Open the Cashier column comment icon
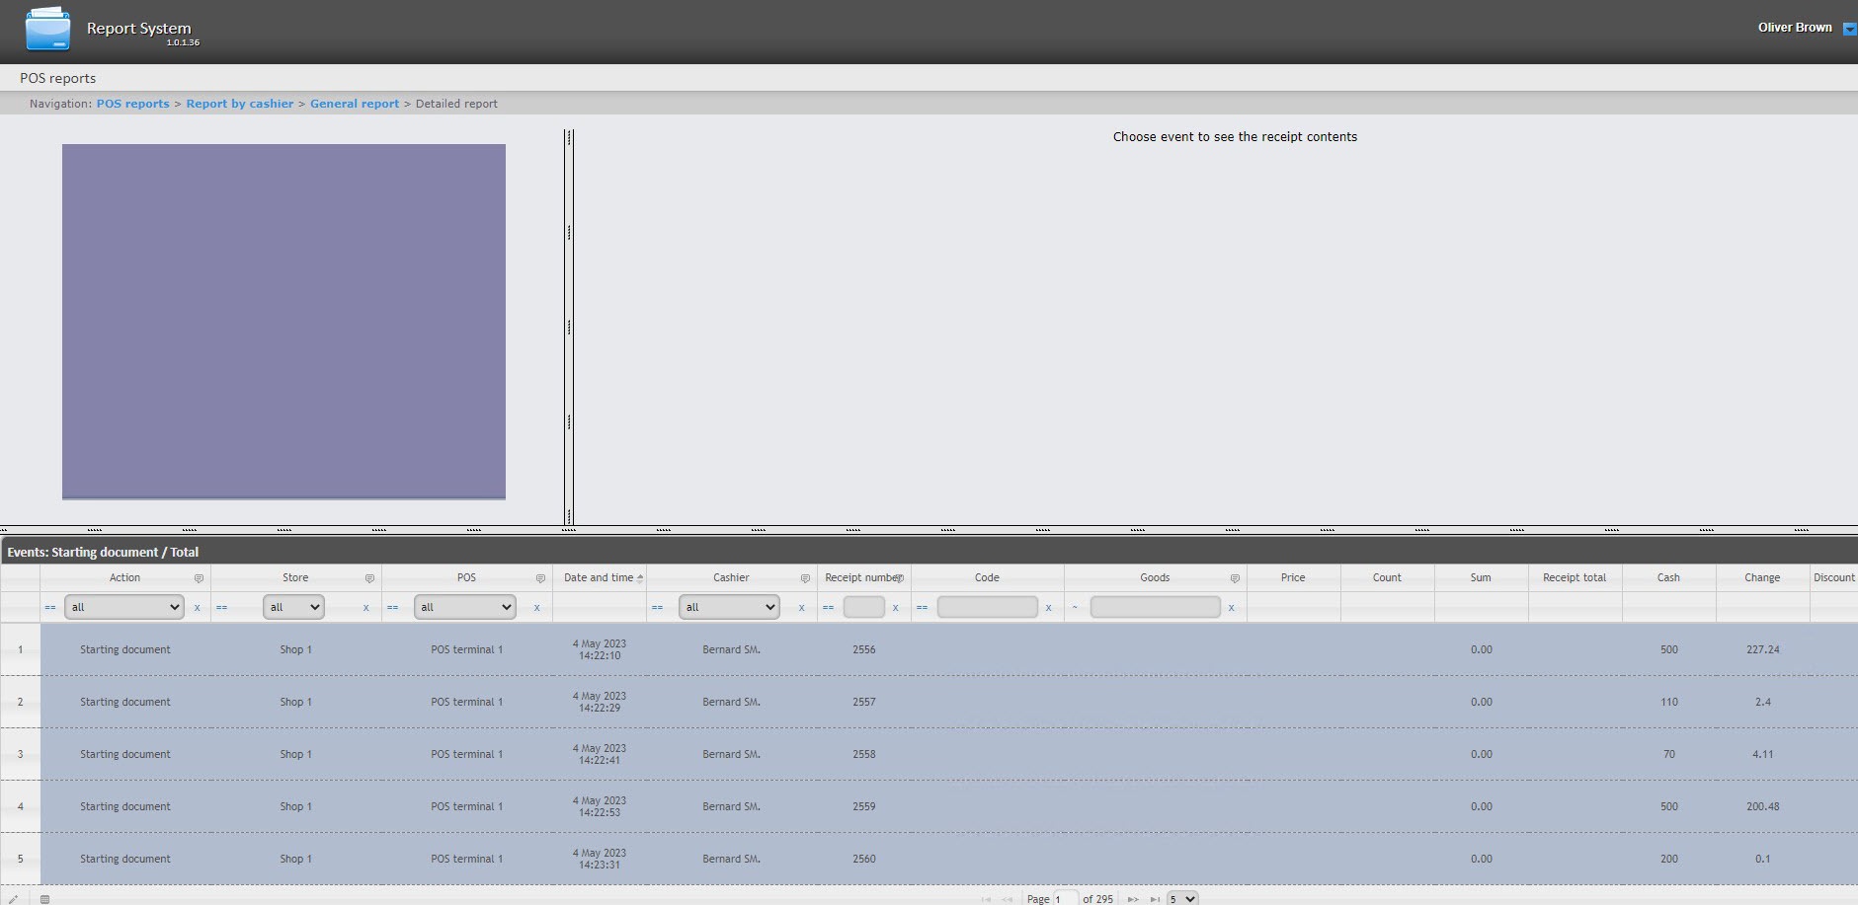1858x905 pixels. pyautogui.click(x=805, y=578)
